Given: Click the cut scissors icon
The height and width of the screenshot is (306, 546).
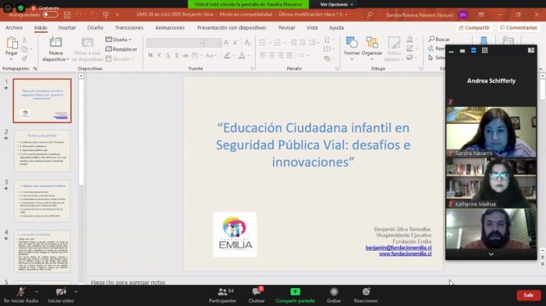Looking at the screenshot, I should coord(24,40).
